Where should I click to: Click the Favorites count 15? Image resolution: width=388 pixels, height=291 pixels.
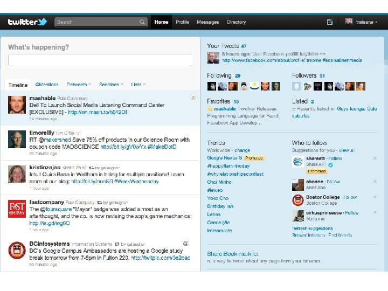(x=236, y=102)
